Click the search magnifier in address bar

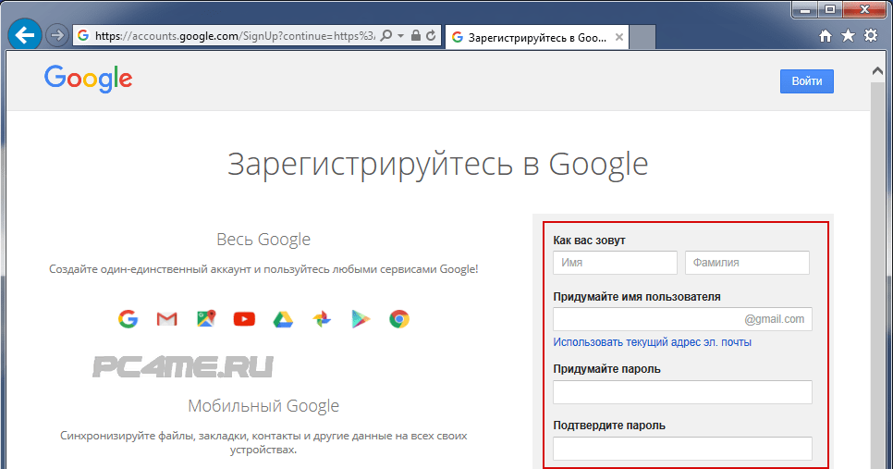coord(386,36)
